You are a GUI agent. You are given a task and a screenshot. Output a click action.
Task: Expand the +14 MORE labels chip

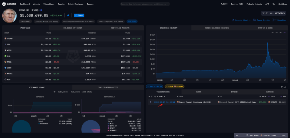[132, 21]
